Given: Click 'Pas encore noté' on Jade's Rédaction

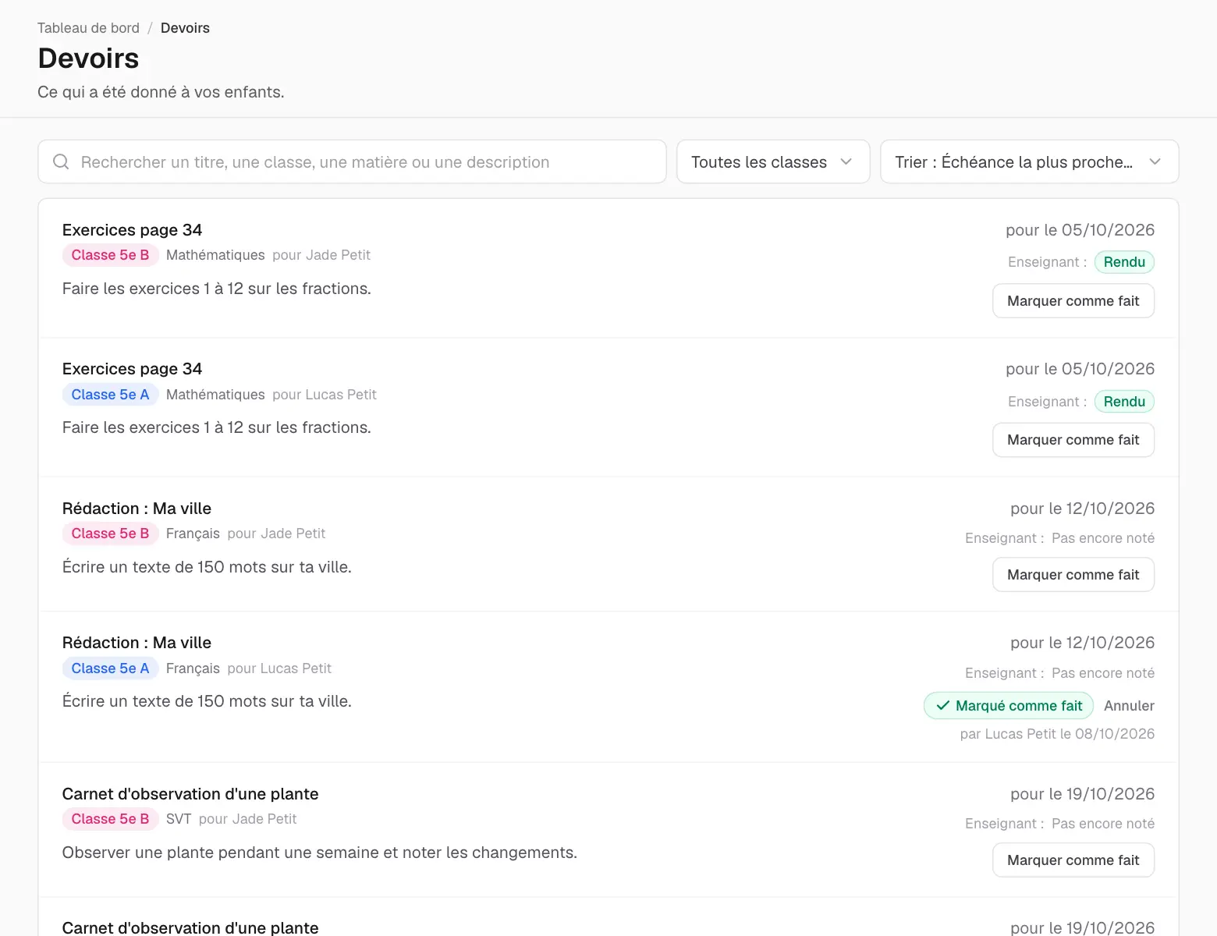Looking at the screenshot, I should click(1103, 538).
